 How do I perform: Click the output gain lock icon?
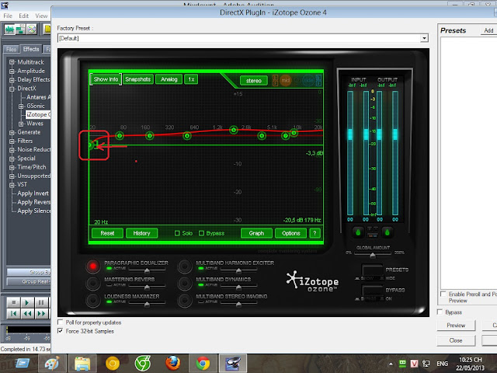(x=387, y=232)
